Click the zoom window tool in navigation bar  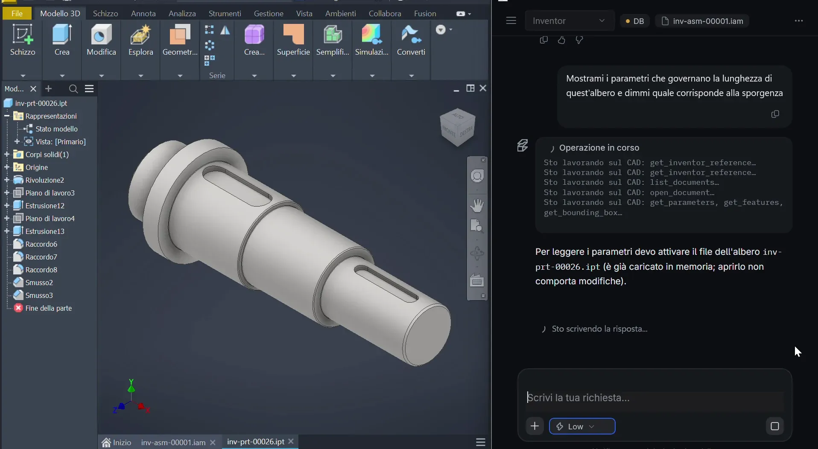point(477,226)
